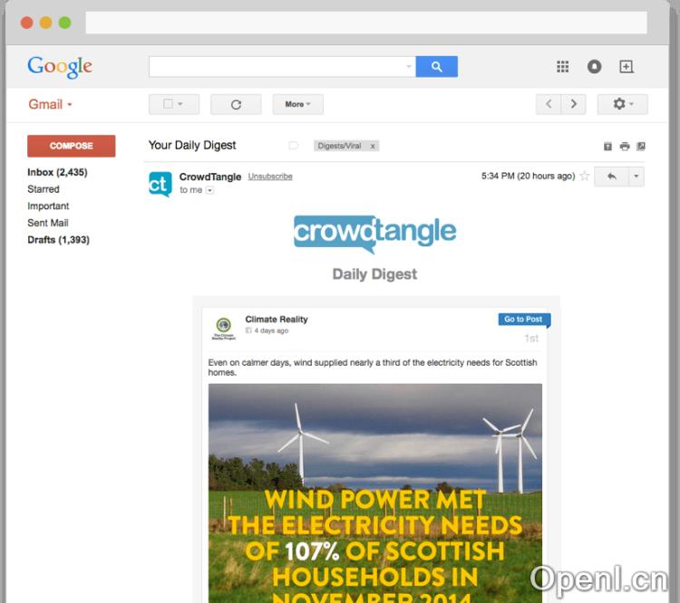Click the Digests/Viral label tag

[x=339, y=146]
